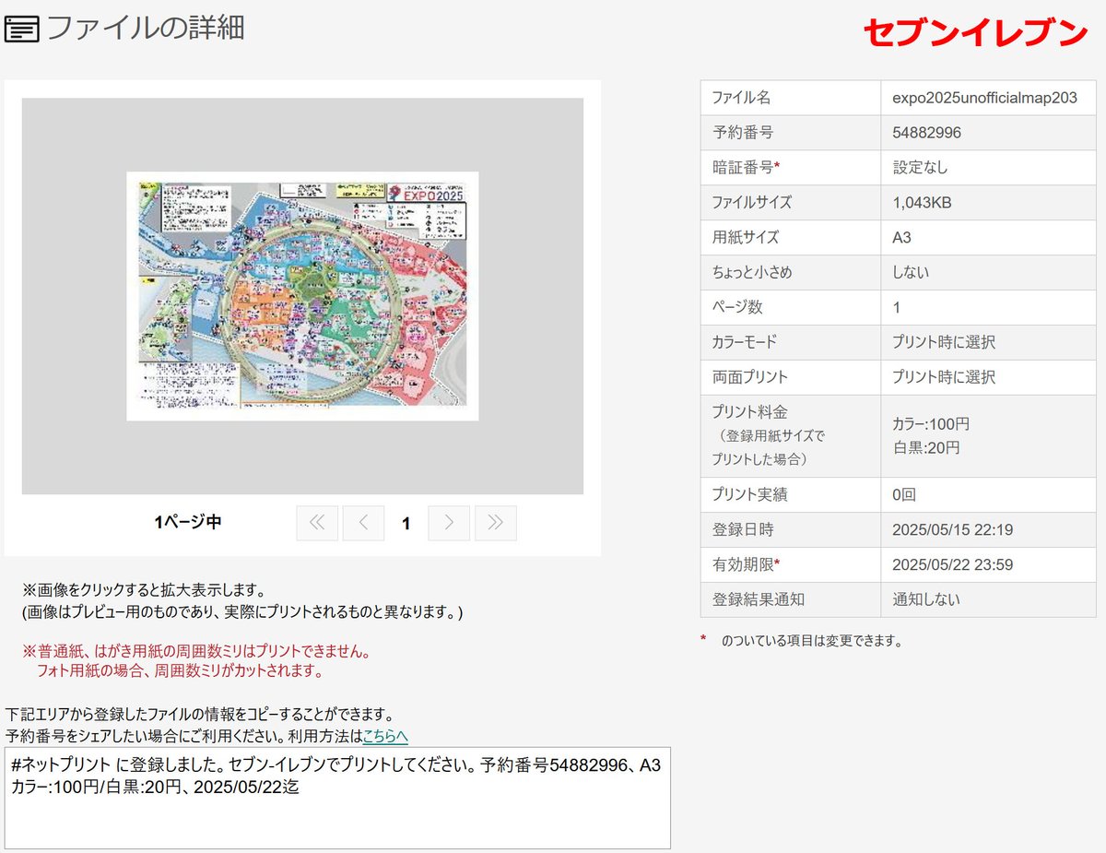Click the カラーモード value プリント時に選択

coord(944,342)
